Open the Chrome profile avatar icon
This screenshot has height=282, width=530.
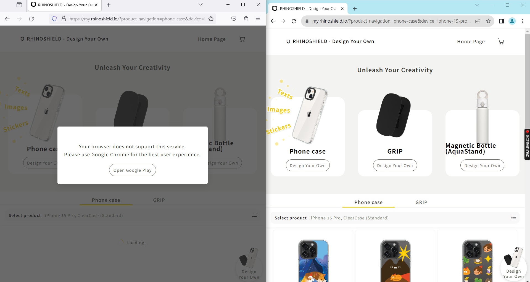[512, 21]
